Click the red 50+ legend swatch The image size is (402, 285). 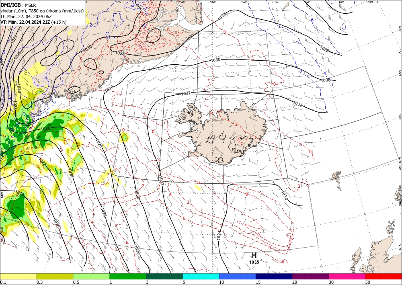[x=384, y=276]
